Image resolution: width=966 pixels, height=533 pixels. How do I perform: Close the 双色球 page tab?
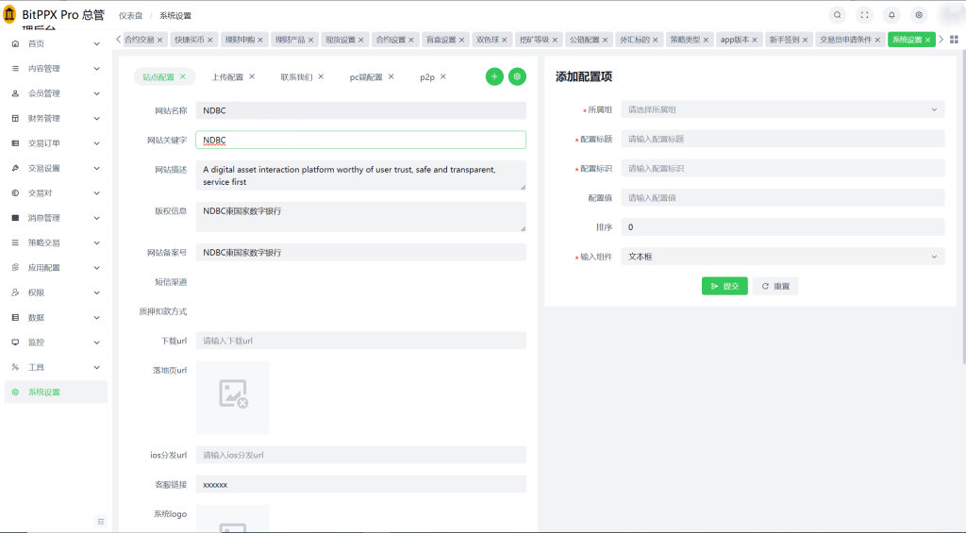tap(504, 40)
